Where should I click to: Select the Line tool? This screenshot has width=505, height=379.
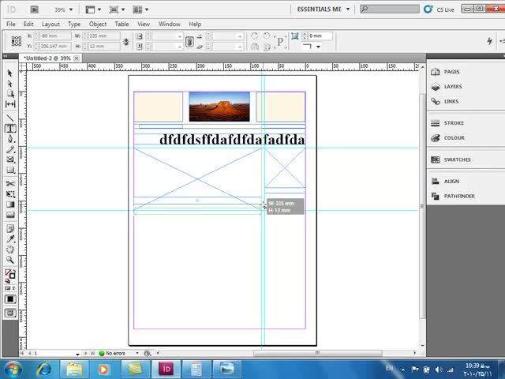point(10,118)
